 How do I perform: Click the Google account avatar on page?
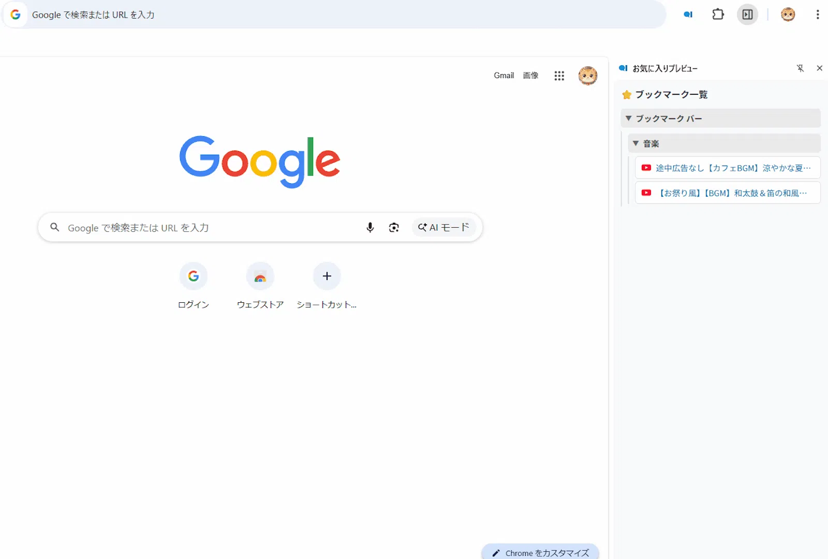pos(587,76)
